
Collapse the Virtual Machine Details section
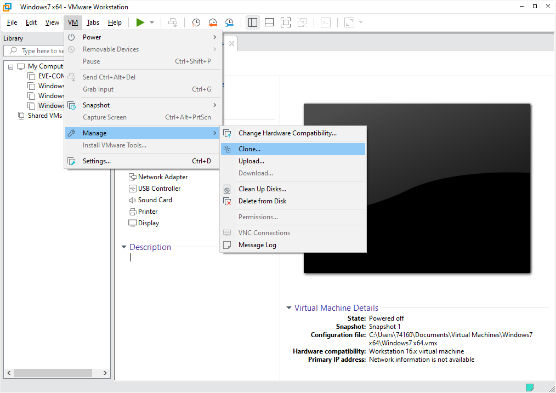pyautogui.click(x=289, y=308)
